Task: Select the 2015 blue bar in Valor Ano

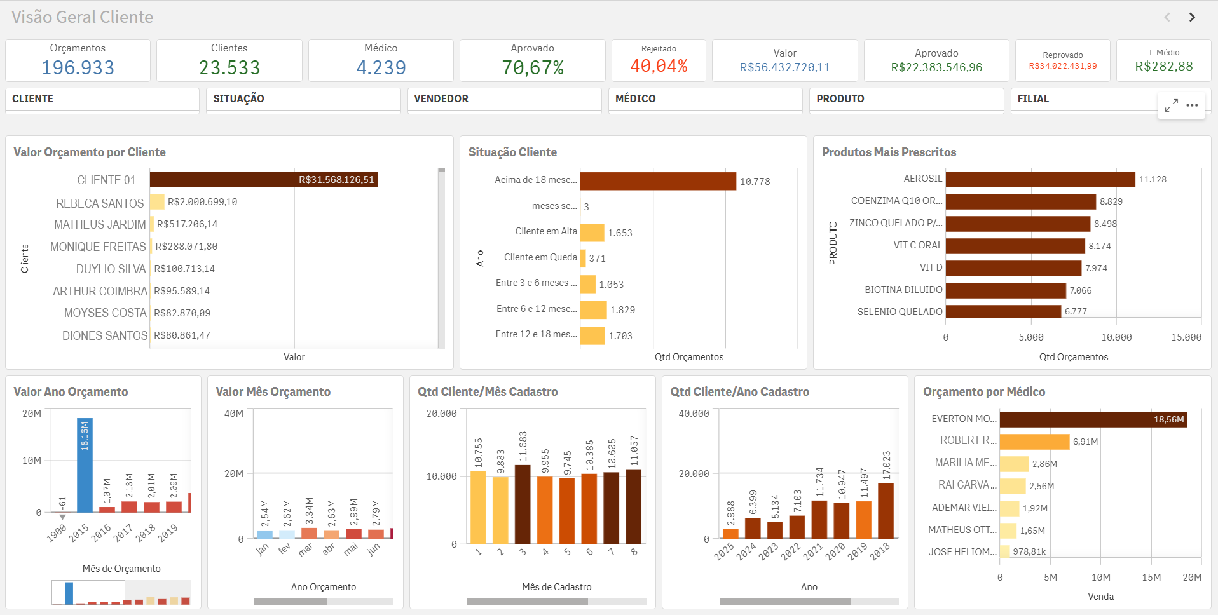Action: [x=85, y=465]
